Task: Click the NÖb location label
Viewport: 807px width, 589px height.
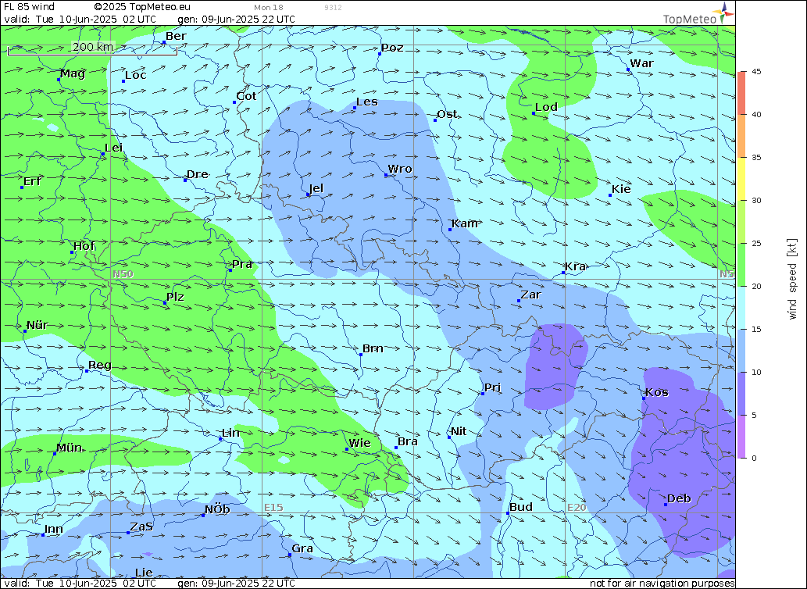Action: point(217,509)
